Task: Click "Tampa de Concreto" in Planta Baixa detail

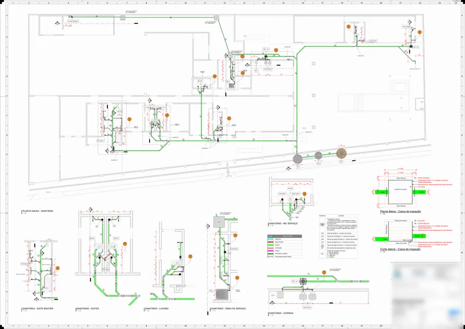Action: [x=401, y=189]
